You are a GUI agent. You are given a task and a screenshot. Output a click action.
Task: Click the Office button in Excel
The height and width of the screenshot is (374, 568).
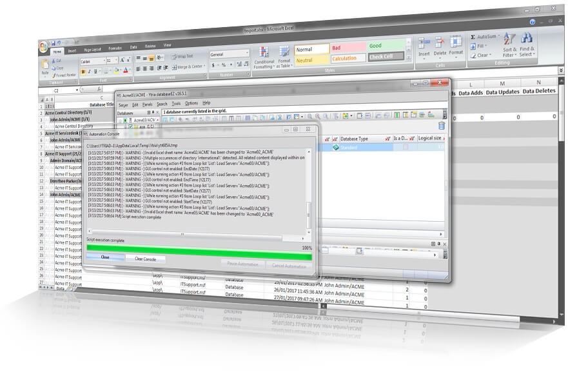click(x=43, y=46)
